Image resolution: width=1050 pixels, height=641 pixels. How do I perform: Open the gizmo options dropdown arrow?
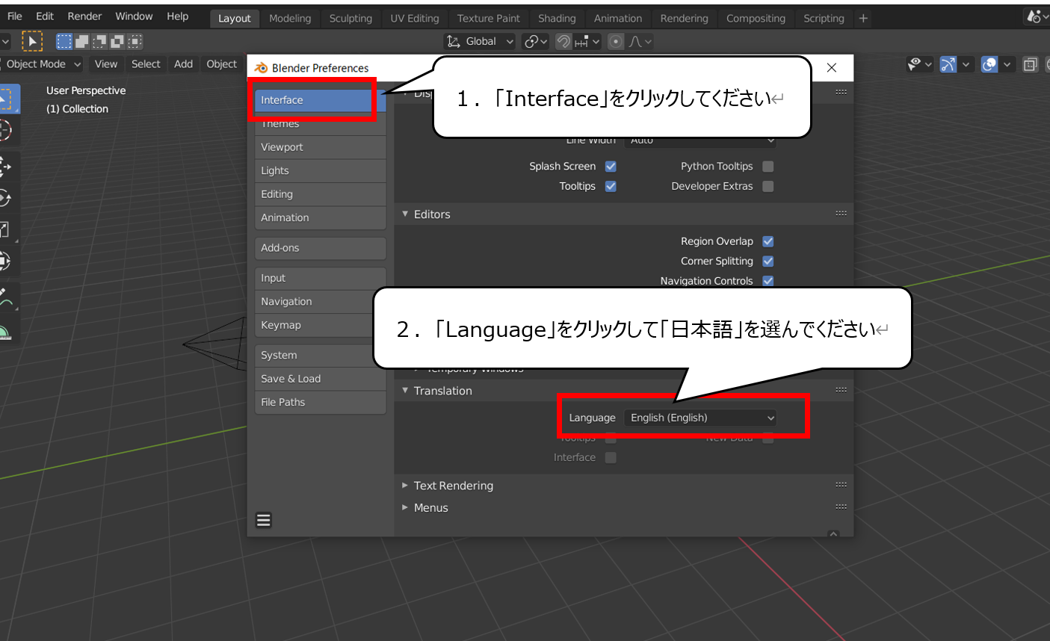[966, 64]
